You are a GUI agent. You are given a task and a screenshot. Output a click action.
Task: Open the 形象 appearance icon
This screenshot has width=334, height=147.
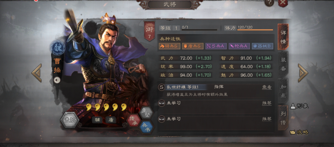(299, 106)
